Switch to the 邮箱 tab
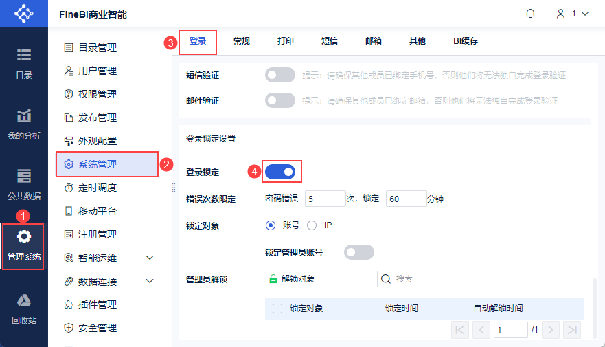Image resolution: width=605 pixels, height=347 pixels. (x=374, y=41)
